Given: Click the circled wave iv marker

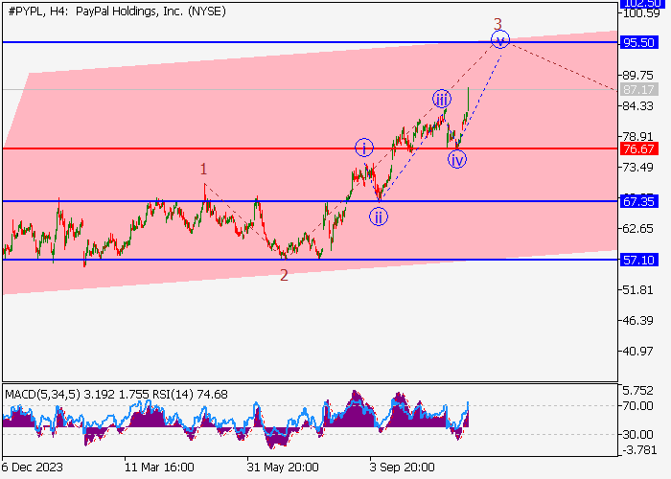Looking at the screenshot, I should click(x=457, y=160).
